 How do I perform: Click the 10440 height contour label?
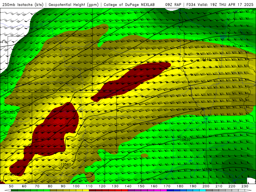[x=205, y=60]
